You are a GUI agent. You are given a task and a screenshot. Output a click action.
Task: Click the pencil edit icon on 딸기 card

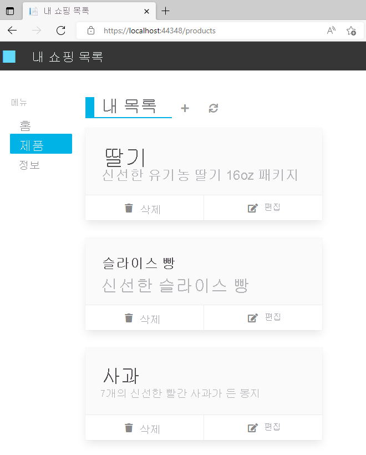point(253,208)
